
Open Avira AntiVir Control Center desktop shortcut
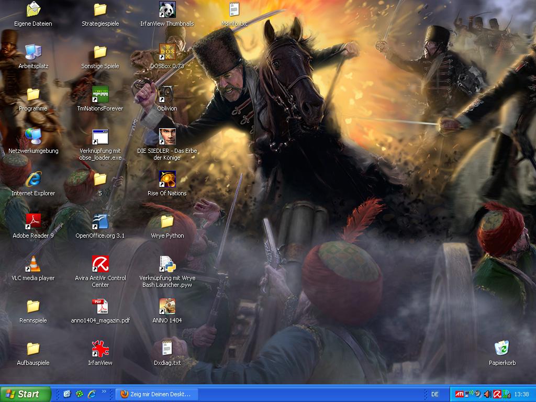[x=100, y=264]
